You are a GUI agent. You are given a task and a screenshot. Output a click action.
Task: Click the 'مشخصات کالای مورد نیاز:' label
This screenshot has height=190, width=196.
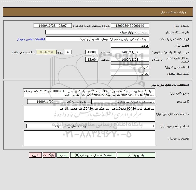coord(173,114)
